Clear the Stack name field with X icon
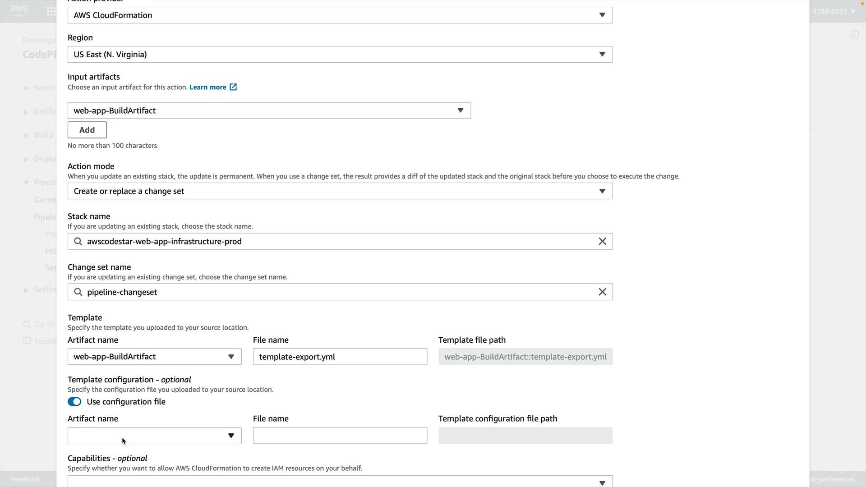Screen dimensions: 866x487 pos(602,241)
